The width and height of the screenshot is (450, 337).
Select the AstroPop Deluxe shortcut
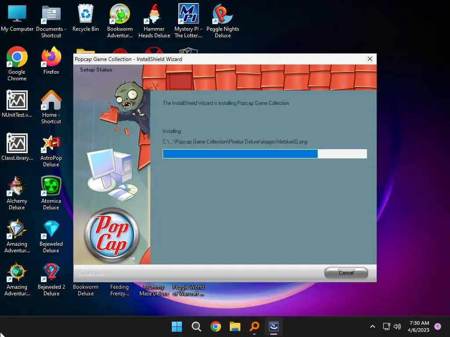tap(51, 150)
